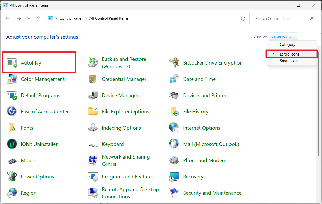Open the AutoPlay icon
This screenshot has width=322, height=204.
(12, 63)
